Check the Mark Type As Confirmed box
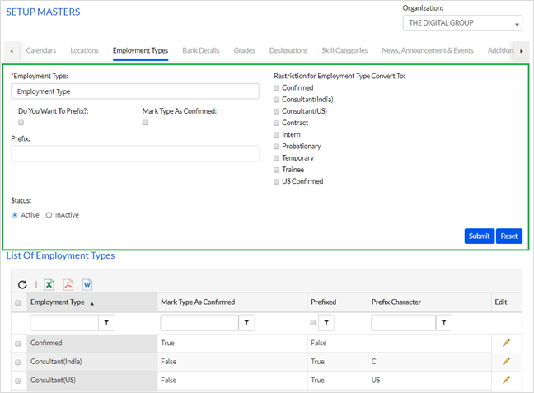Image resolution: width=534 pixels, height=393 pixels. pos(145,123)
